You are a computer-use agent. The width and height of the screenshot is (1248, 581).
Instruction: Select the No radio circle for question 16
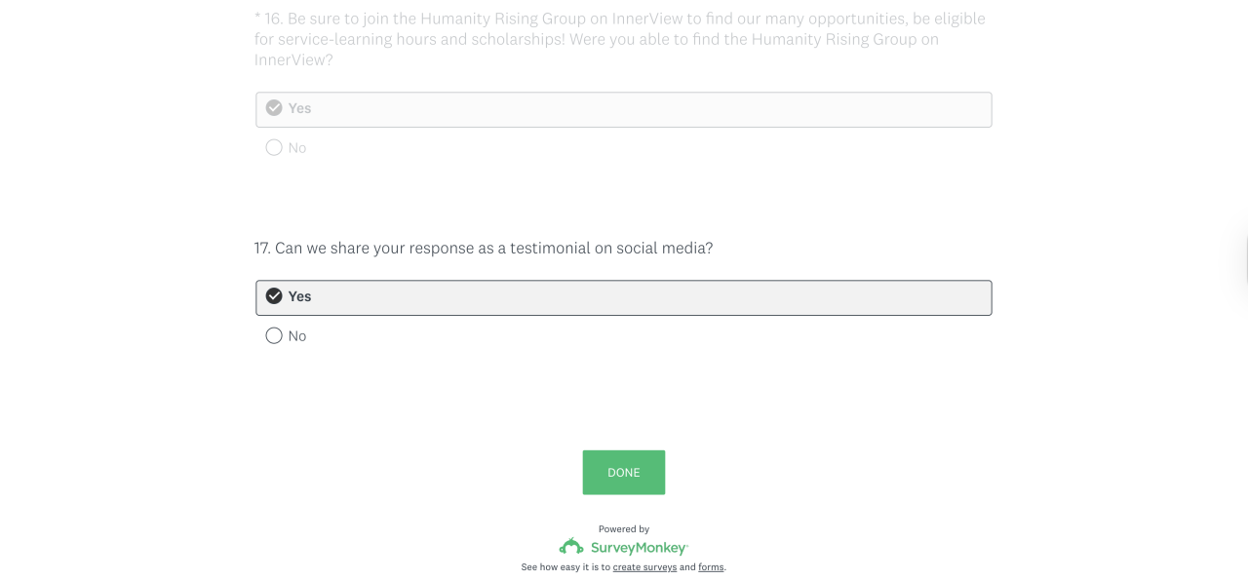point(274,148)
